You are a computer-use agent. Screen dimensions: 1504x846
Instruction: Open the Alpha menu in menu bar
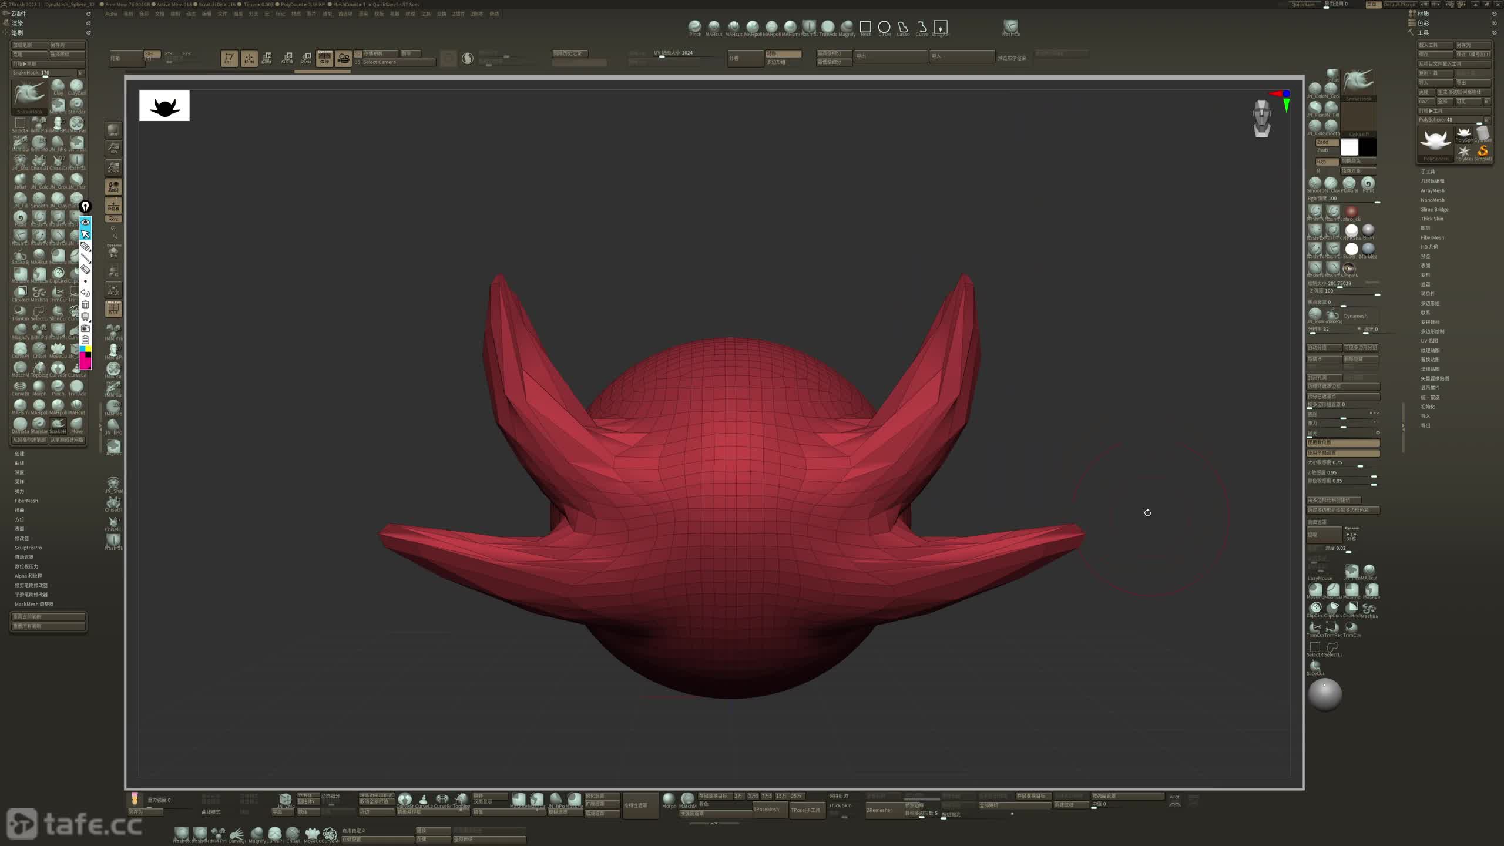(111, 14)
